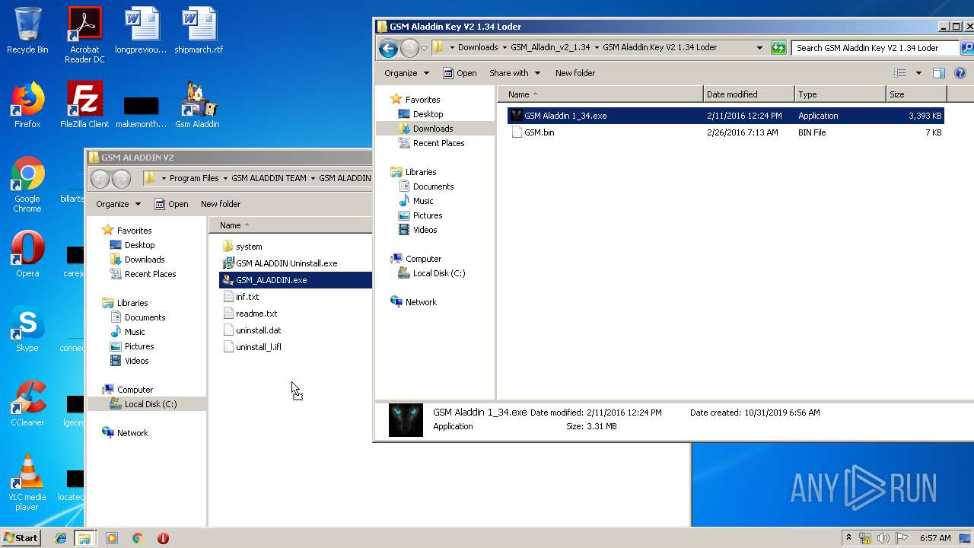Open shipmarch.rtf desktop document
974x548 pixels.
(199, 30)
